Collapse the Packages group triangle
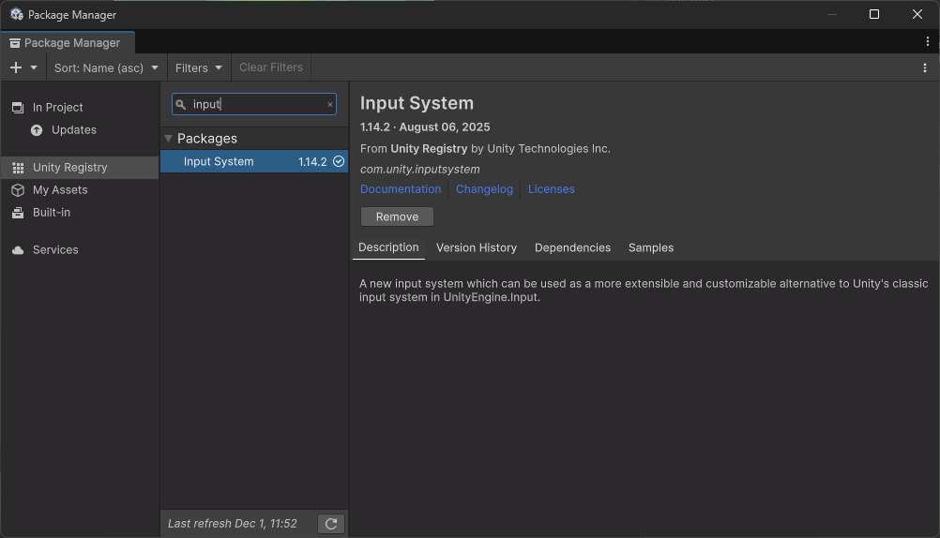The width and height of the screenshot is (940, 538). [169, 139]
